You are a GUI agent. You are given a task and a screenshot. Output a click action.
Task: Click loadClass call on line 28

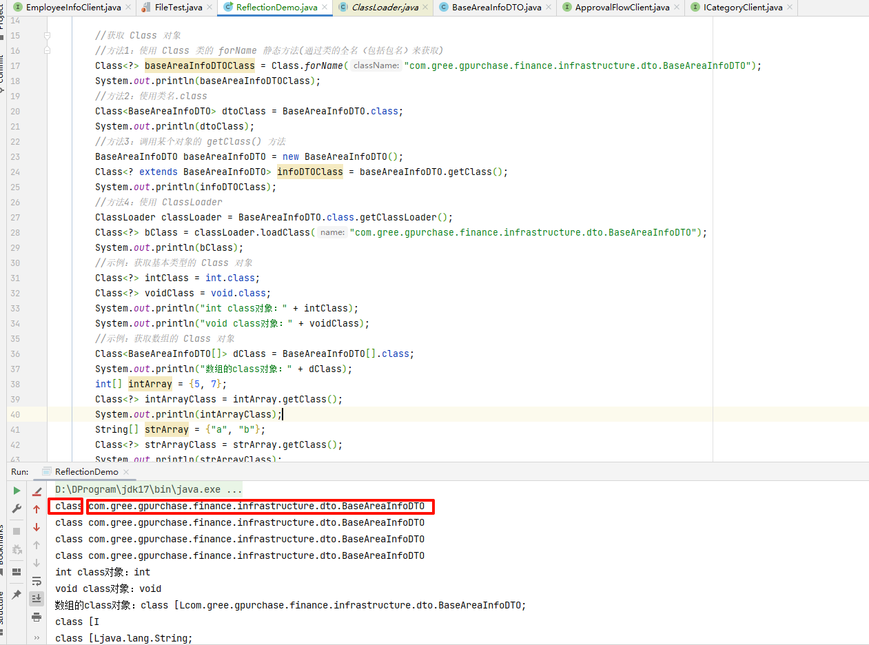(x=285, y=232)
